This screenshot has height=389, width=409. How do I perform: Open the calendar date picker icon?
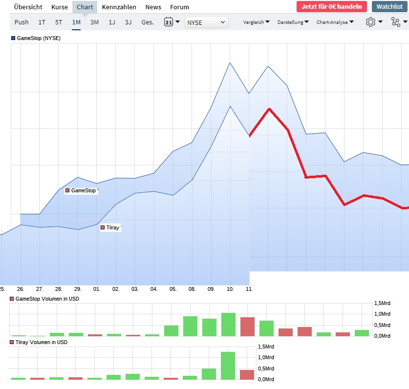(169, 22)
